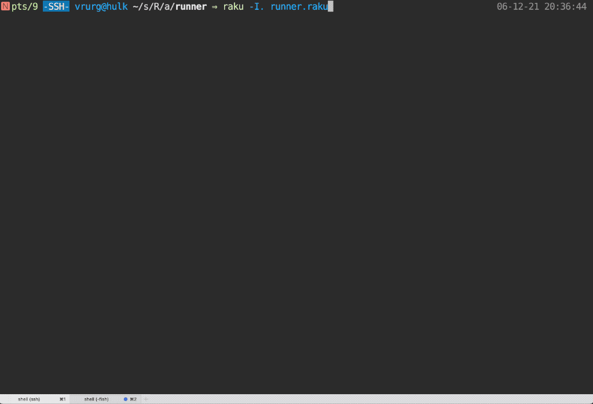Click the empty terminal output area
This screenshot has height=404, width=593.
coord(296,203)
